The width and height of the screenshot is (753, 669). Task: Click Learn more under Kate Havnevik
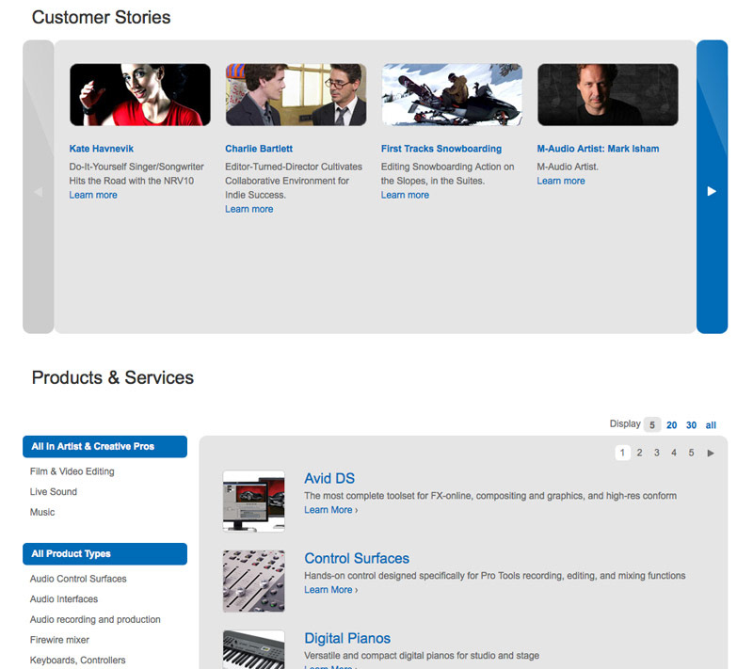click(93, 195)
